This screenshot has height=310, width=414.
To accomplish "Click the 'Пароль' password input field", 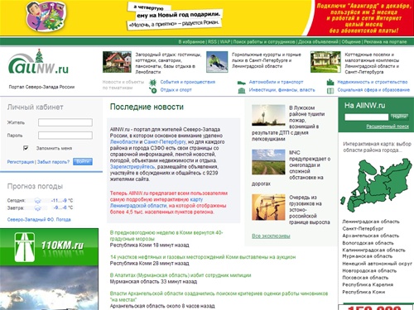I will pyautogui.click(x=65, y=136).
